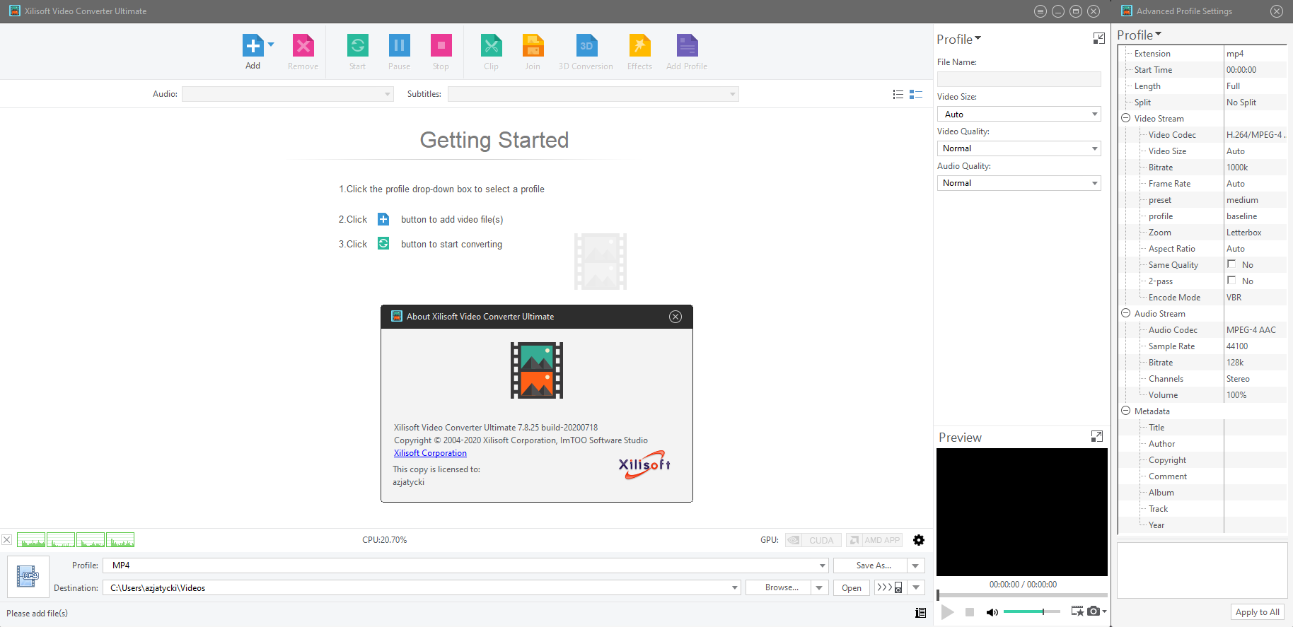1293x627 pixels.
Task: Switch to the thumbnail detail view icon
Action: pos(916,94)
